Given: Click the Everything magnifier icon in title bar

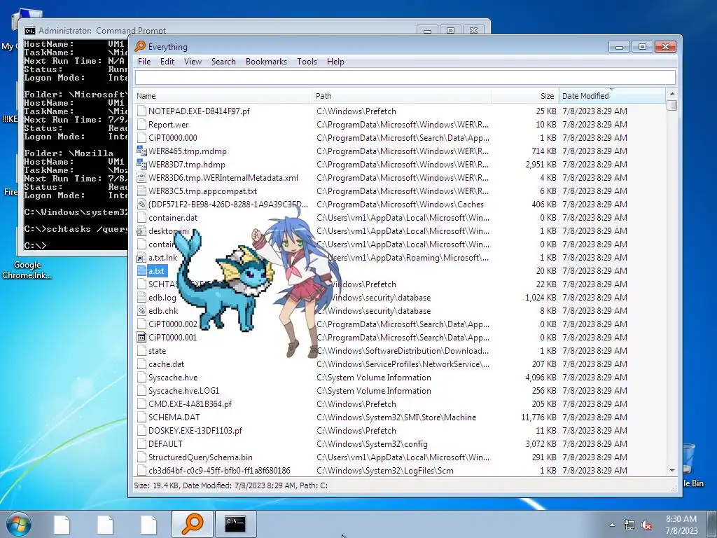Looking at the screenshot, I should (x=140, y=46).
